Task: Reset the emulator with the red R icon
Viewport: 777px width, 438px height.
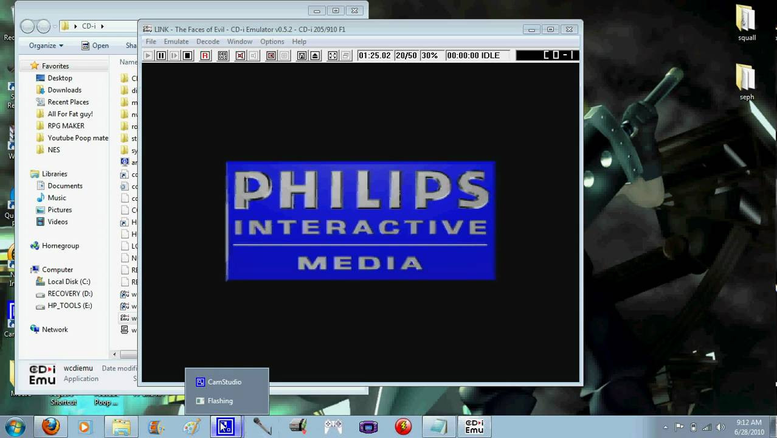Action: pyautogui.click(x=205, y=55)
